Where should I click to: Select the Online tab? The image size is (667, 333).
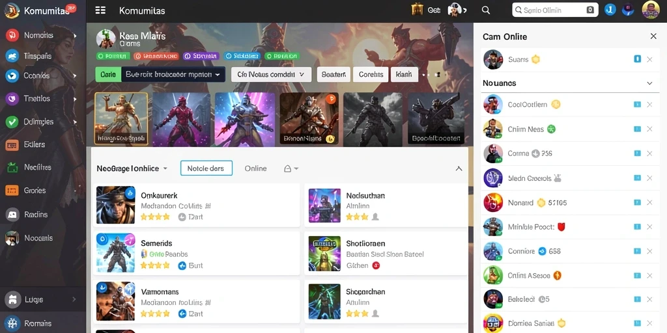pos(255,168)
